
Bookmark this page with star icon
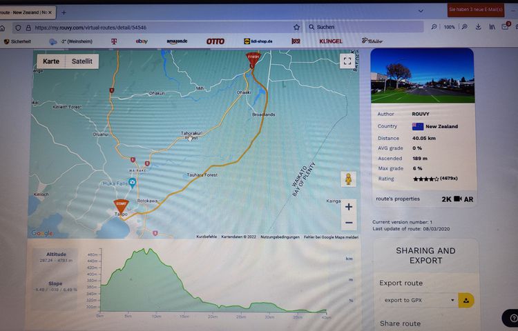(x=296, y=28)
